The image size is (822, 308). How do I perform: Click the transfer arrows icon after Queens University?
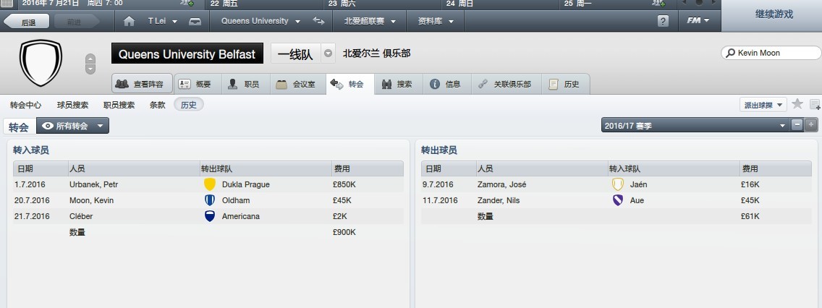click(x=318, y=21)
